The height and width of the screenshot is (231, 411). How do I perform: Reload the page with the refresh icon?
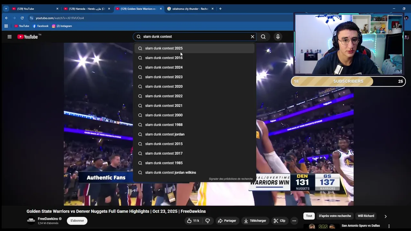(x=22, y=18)
